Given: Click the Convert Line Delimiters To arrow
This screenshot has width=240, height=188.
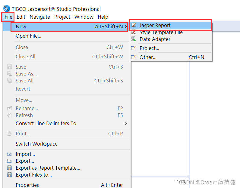Looking at the screenshot, I should pos(126,123).
